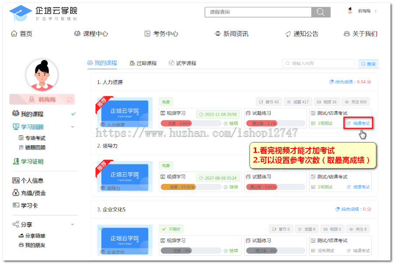Open 课程中心 menu
394x264 pixels.
91,34
